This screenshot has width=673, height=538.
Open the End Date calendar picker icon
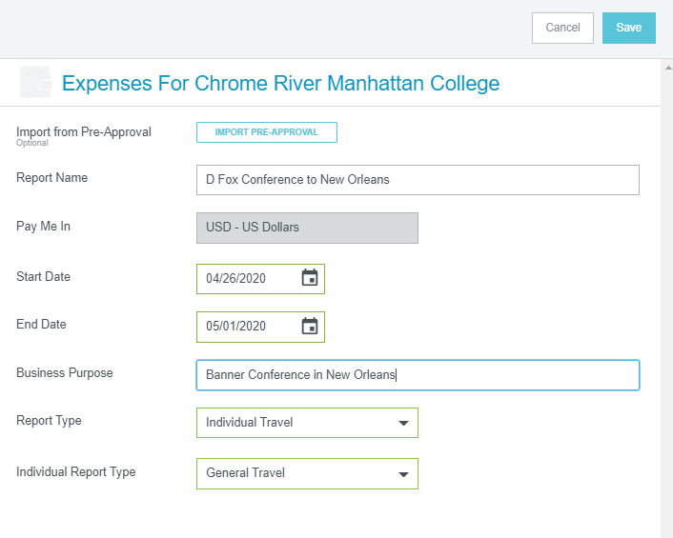tap(310, 327)
